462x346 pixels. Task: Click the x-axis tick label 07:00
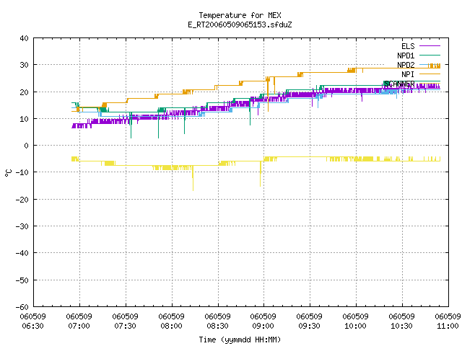point(79,326)
